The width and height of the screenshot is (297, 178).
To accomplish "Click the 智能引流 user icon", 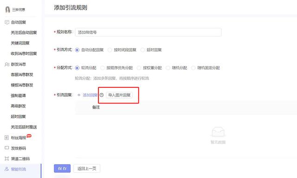I will (x=6, y=169).
